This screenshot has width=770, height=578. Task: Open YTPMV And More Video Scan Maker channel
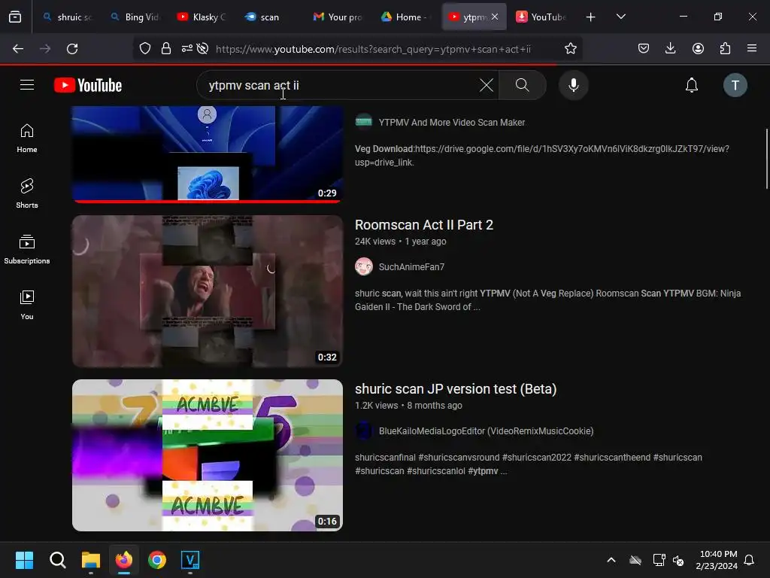[x=452, y=123]
